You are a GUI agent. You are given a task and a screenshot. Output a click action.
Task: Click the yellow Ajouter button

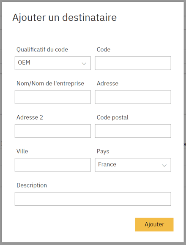154,225
